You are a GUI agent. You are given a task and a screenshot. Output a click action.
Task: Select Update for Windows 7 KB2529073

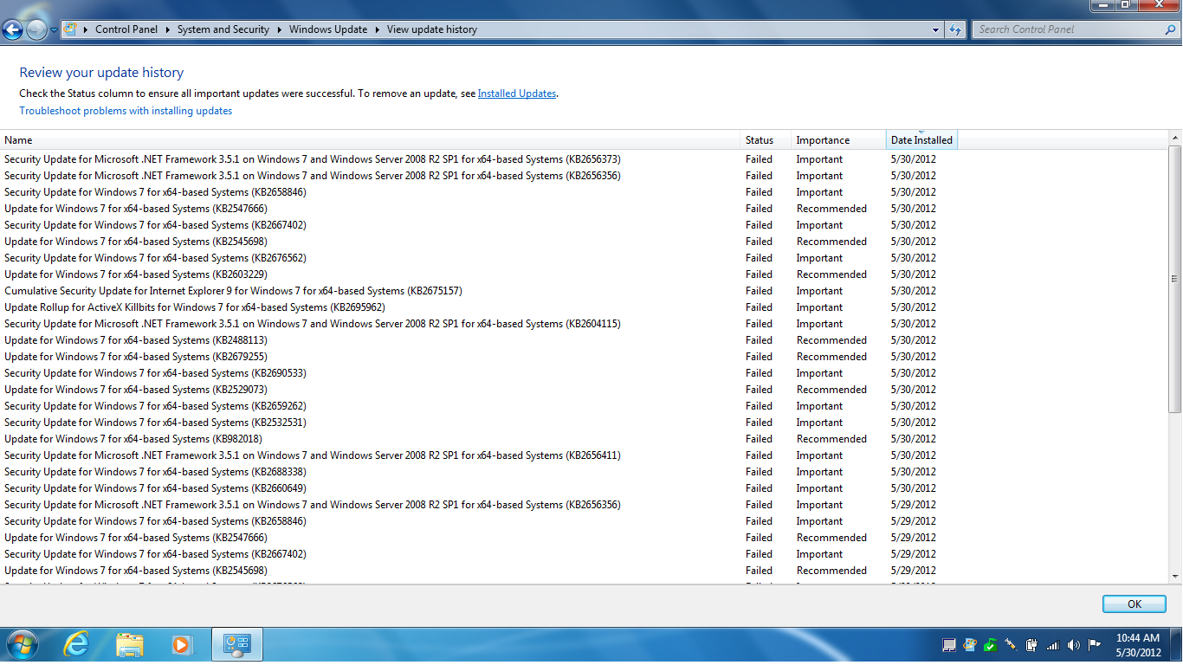coord(479,390)
